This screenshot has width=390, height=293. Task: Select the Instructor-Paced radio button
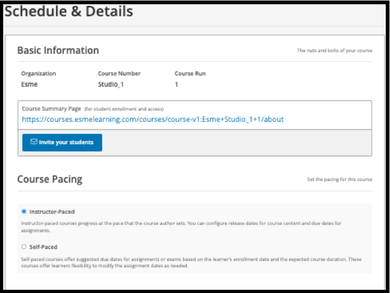click(24, 211)
